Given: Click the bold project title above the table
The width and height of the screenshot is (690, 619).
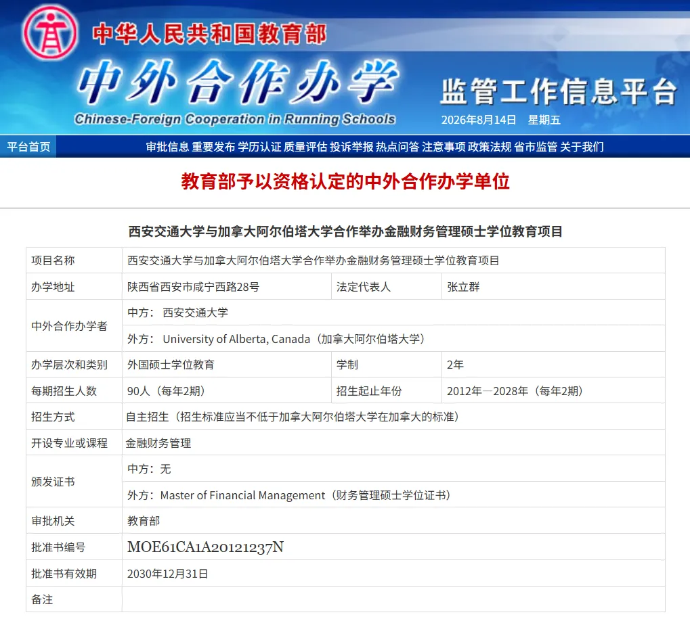Looking at the screenshot, I should point(345,231).
